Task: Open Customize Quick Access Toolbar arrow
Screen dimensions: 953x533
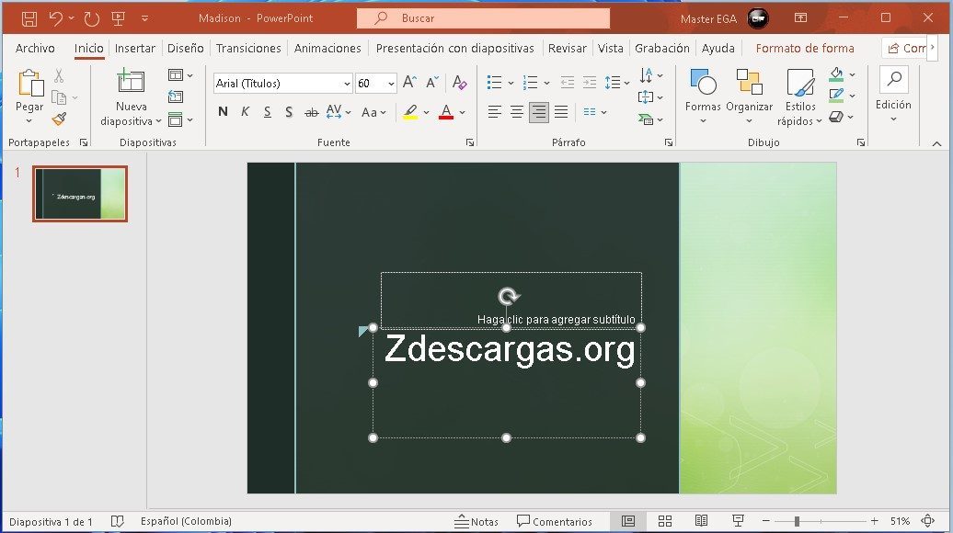Action: [144, 18]
